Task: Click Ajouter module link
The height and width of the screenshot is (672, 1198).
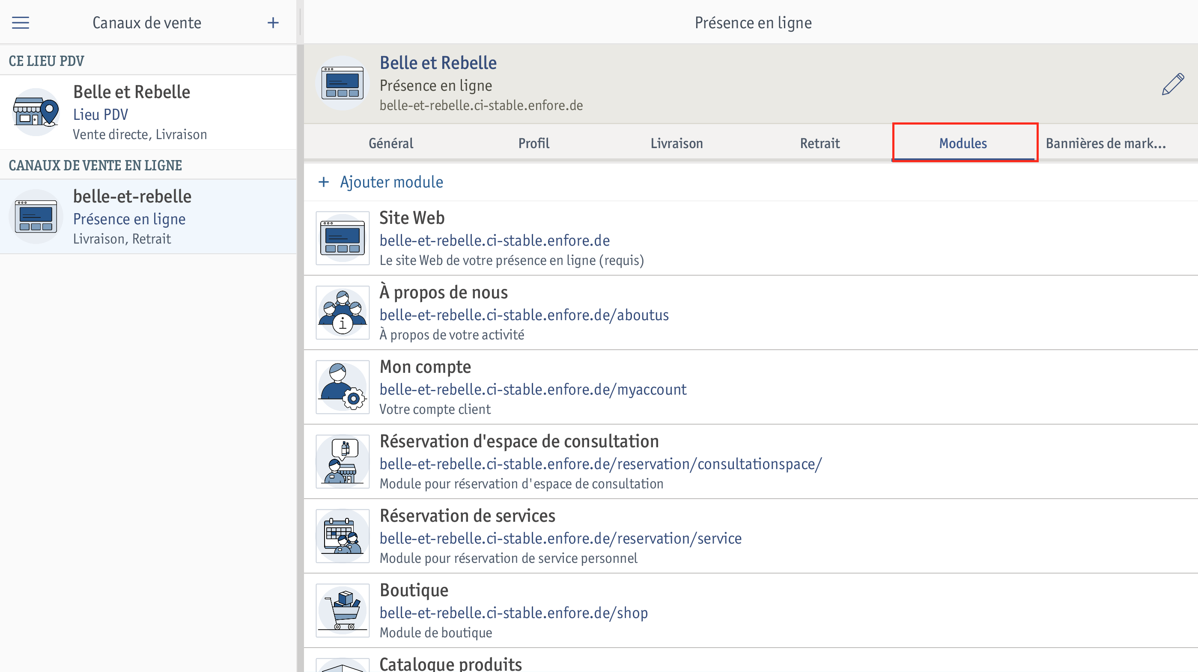Action: pos(392,182)
